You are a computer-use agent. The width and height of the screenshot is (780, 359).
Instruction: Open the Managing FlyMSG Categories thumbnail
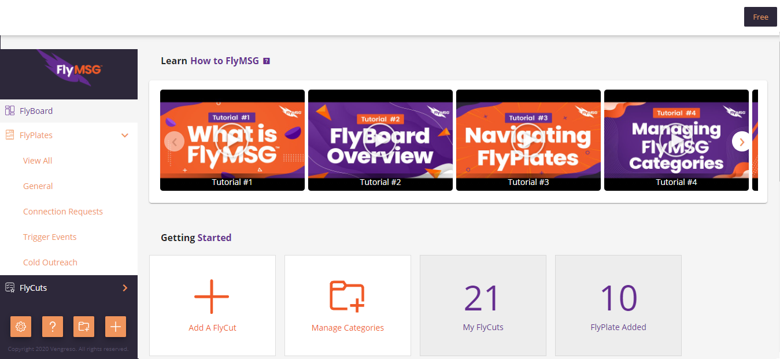[676, 140]
